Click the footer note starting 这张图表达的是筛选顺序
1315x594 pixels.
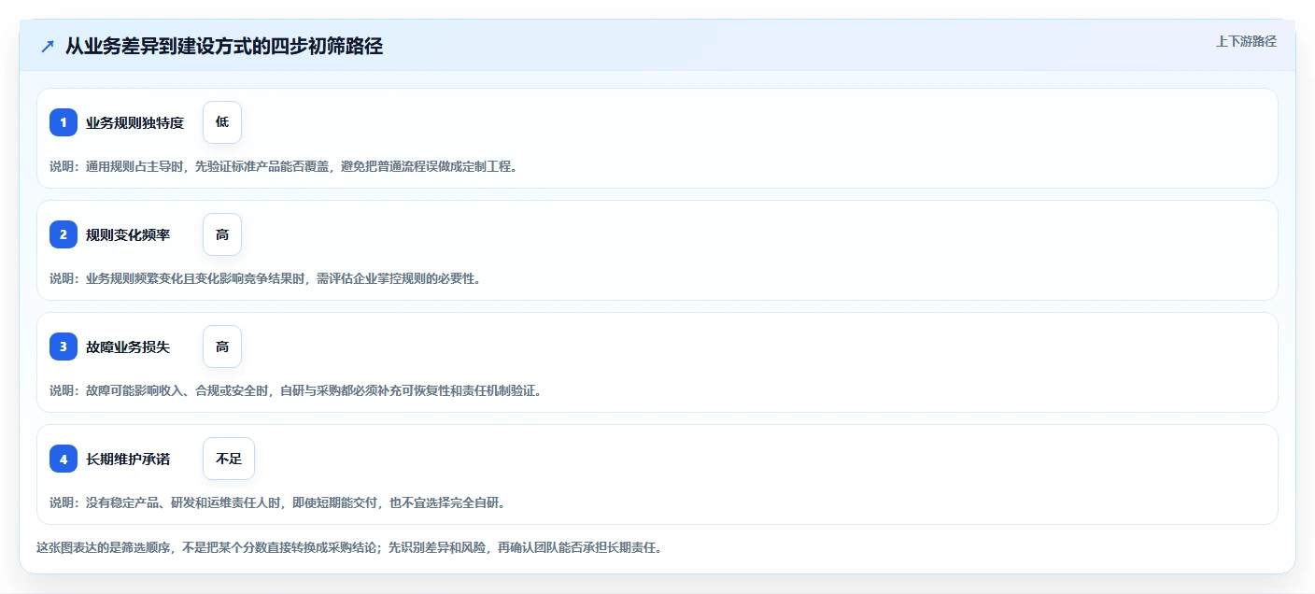click(349, 547)
